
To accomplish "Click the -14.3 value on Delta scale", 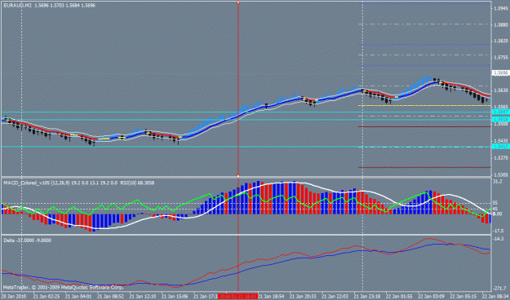I will [499, 238].
